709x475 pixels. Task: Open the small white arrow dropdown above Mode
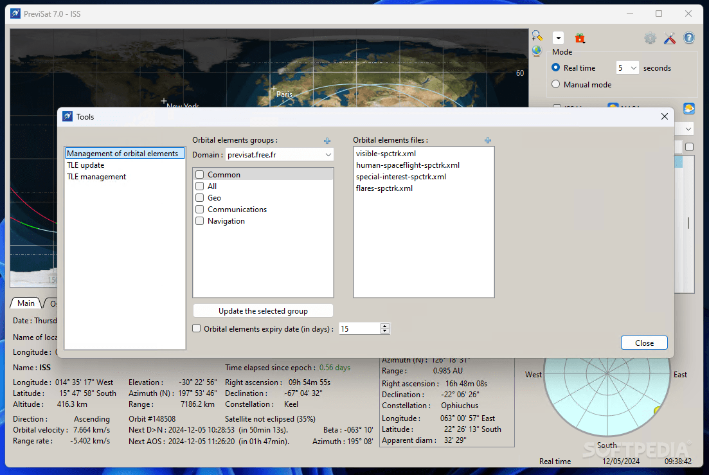(x=558, y=39)
